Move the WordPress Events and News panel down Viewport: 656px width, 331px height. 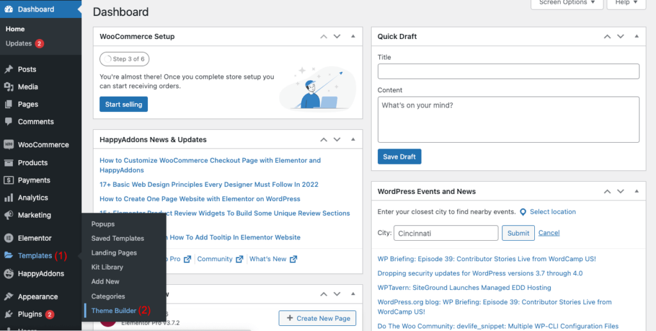point(619,191)
